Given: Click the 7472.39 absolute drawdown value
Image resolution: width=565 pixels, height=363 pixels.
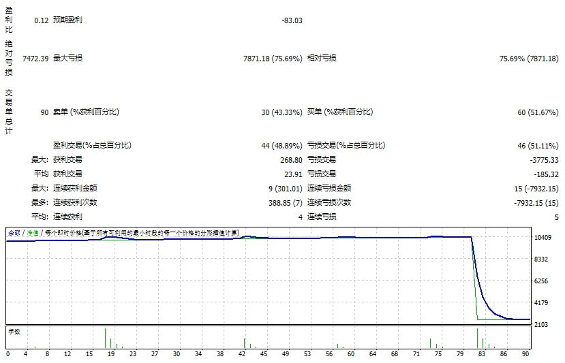Looking at the screenshot, I should coord(35,59).
